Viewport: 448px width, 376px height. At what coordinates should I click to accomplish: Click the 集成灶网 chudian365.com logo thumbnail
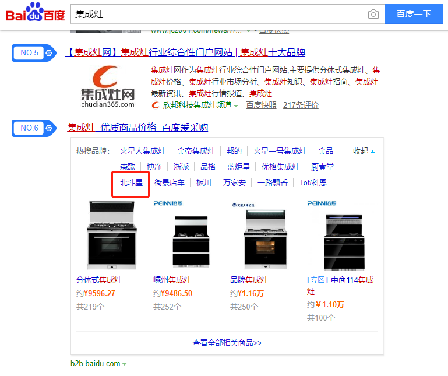coord(108,87)
